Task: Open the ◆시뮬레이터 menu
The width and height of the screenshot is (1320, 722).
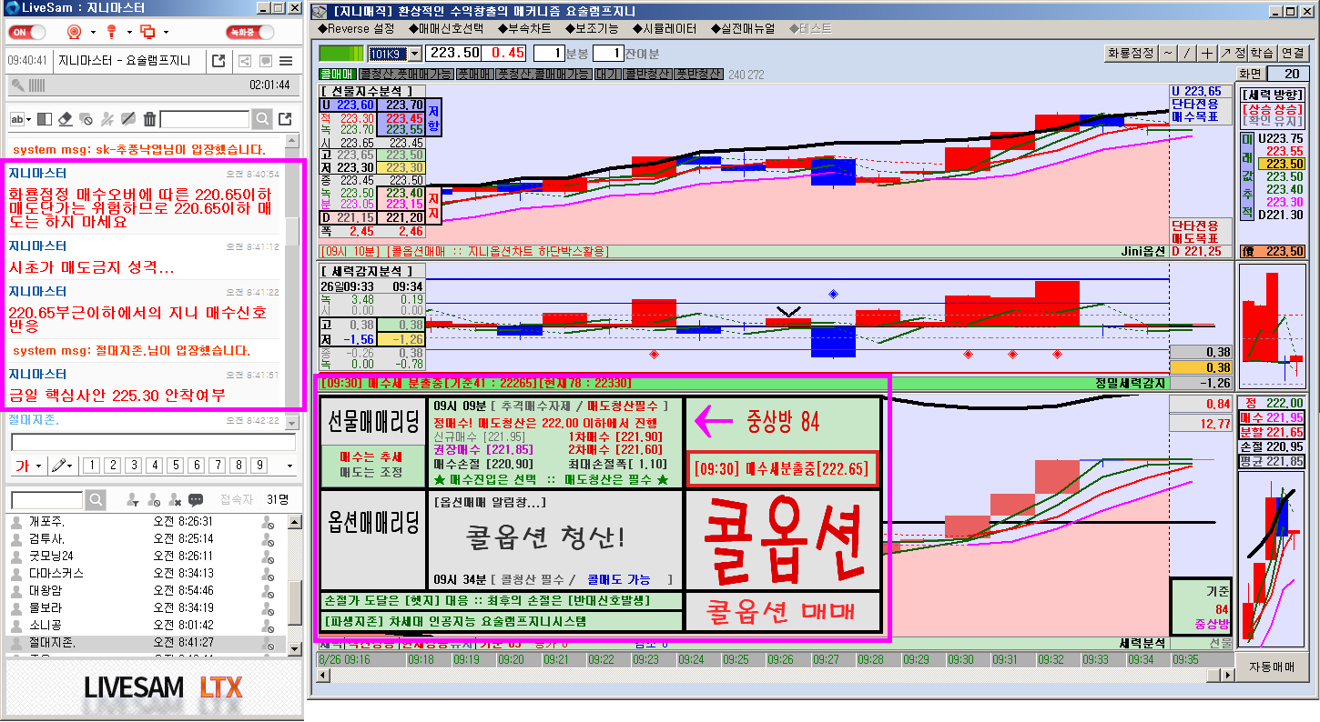Action: click(x=665, y=28)
